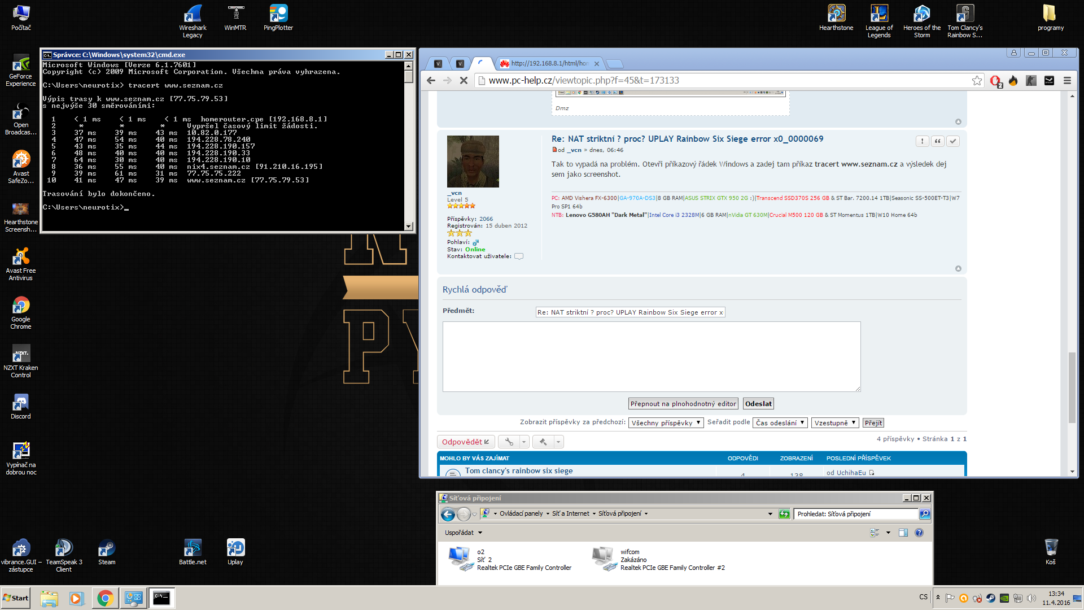Expand Všechny příspěvky dropdown
The image size is (1084, 610).
point(666,423)
